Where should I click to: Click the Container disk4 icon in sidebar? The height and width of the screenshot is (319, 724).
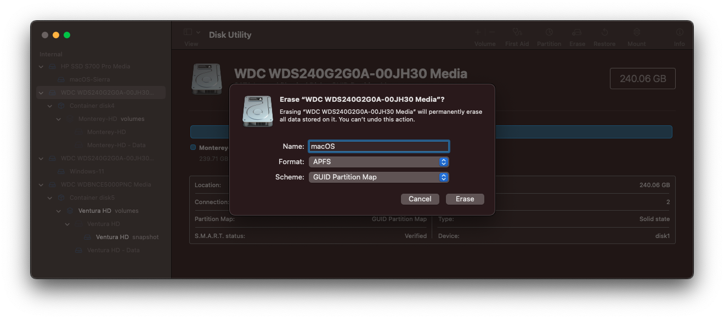click(61, 106)
